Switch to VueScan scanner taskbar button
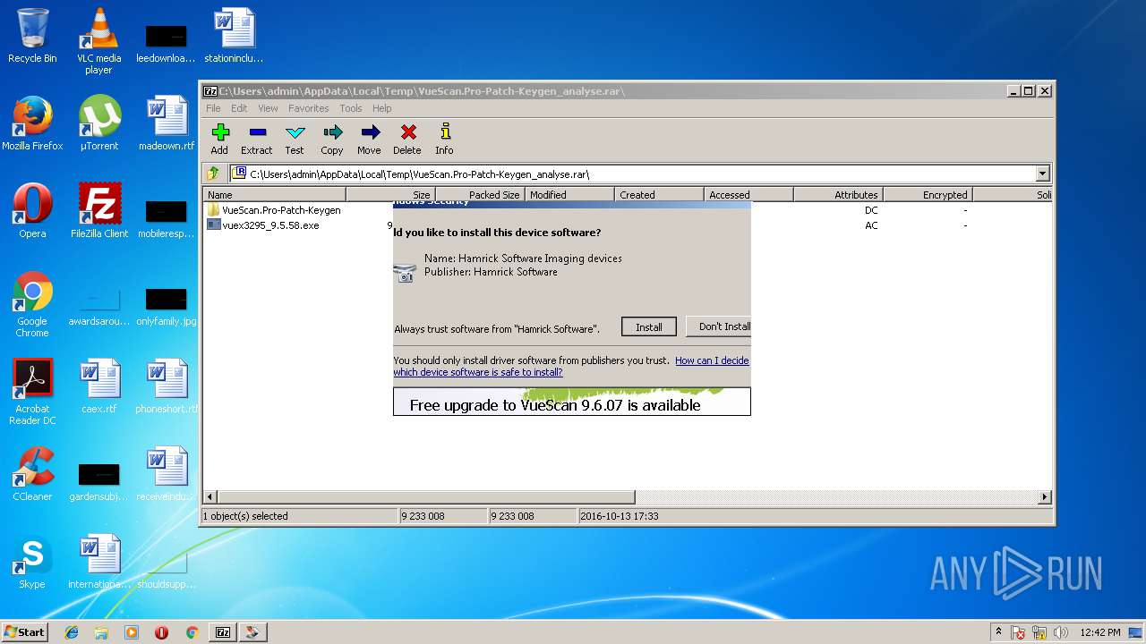Image resolution: width=1146 pixels, height=644 pixels. (253, 632)
